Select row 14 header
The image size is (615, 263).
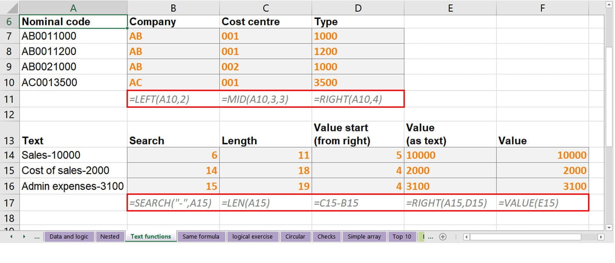click(x=9, y=155)
